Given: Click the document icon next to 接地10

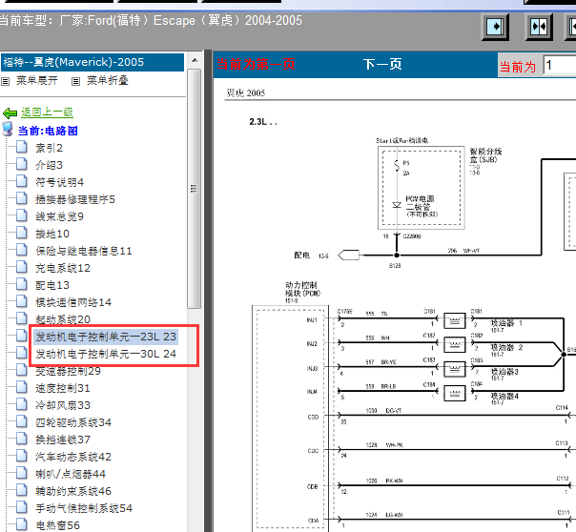Looking at the screenshot, I should (x=22, y=233).
